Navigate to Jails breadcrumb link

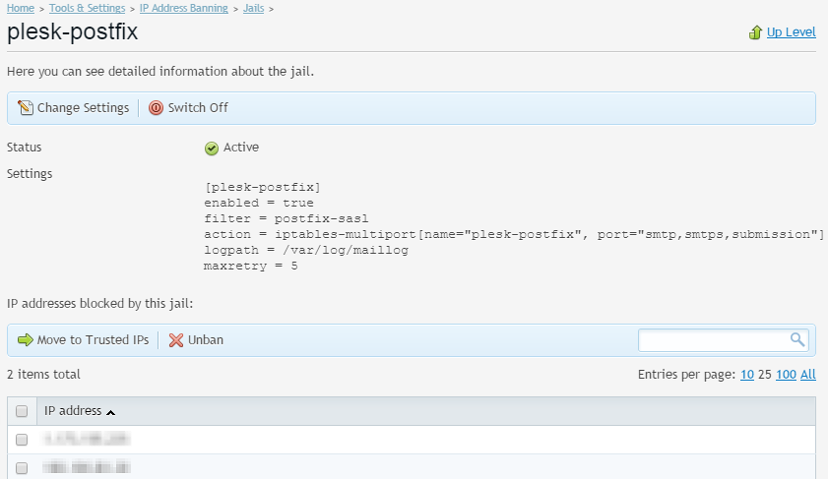pos(253,8)
